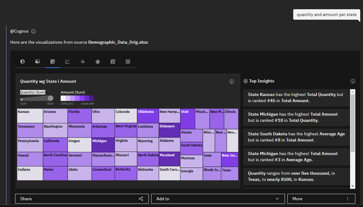Select Michigan ranked #18 in Total Quantity insight
363x207 pixels.
click(x=297, y=117)
